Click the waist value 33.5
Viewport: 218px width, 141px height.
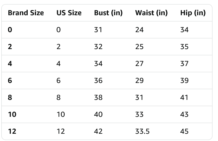pyautogui.click(x=142, y=131)
